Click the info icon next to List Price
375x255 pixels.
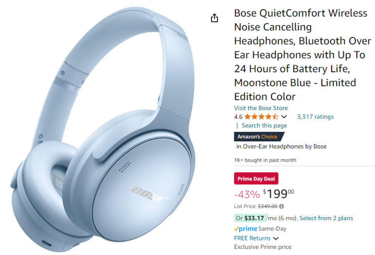[x=282, y=206]
